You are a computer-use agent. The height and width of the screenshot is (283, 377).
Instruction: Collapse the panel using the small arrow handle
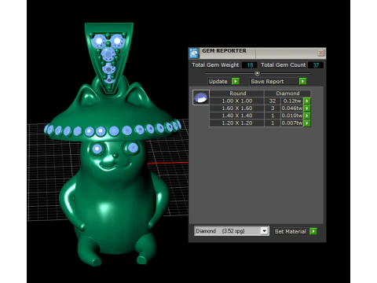(x=257, y=73)
